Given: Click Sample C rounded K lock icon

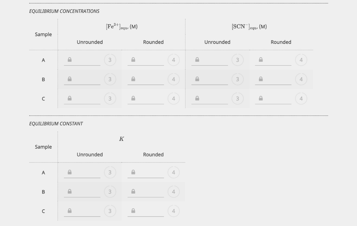Looking at the screenshot, I should 133,211.
